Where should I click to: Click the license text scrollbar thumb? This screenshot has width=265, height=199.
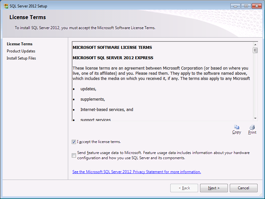pyautogui.click(x=255, y=50)
